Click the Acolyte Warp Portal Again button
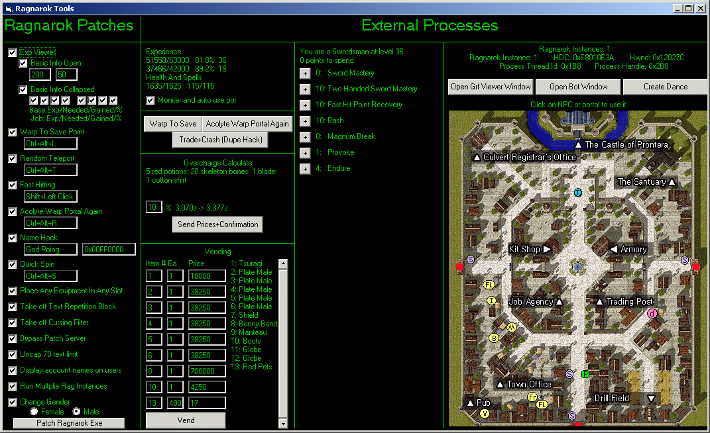The image size is (710, 433). pyautogui.click(x=247, y=124)
